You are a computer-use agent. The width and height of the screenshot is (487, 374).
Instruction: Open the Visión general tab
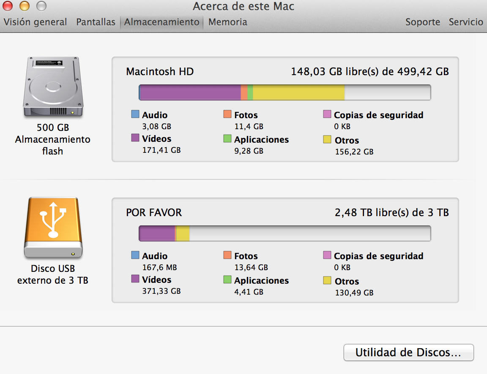coord(36,22)
